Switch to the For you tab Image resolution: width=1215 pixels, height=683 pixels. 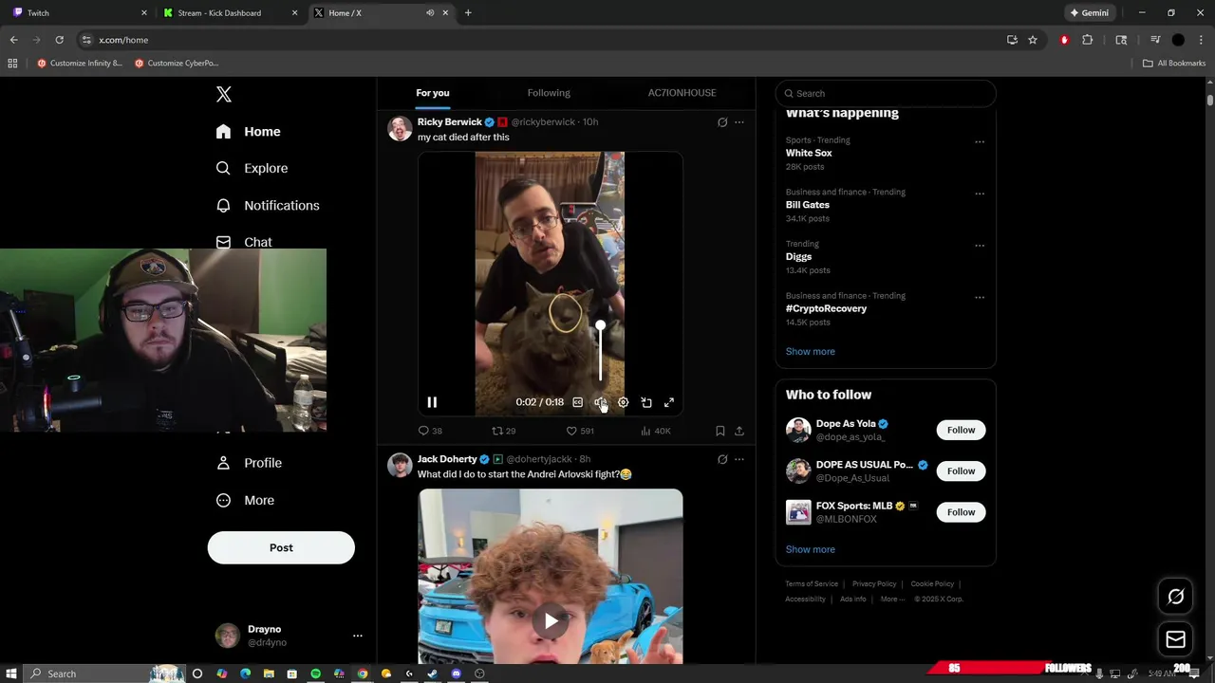[x=433, y=93]
